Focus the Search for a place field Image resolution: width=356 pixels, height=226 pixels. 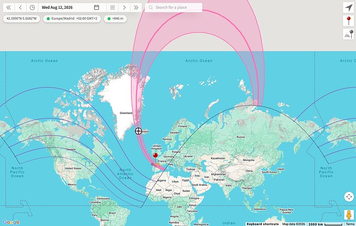coord(173,8)
